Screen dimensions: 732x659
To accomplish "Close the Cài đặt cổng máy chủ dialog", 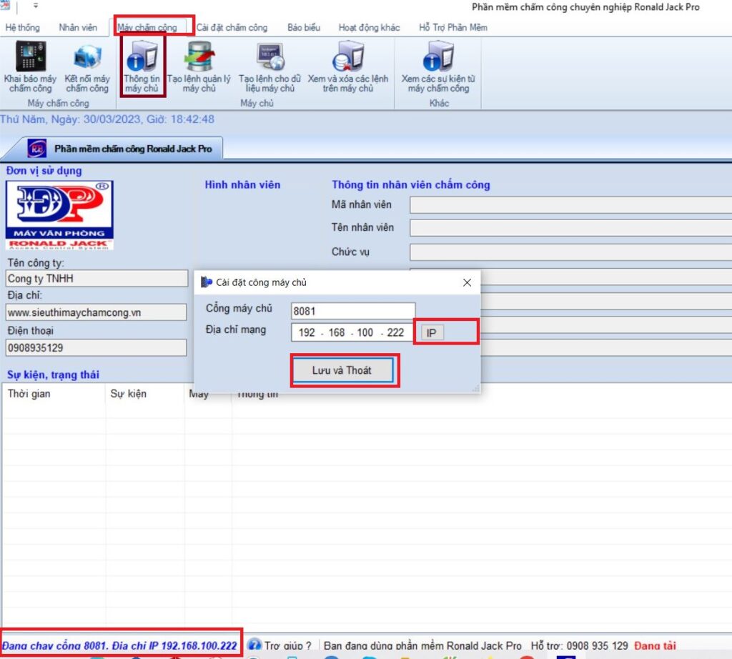I will click(467, 282).
